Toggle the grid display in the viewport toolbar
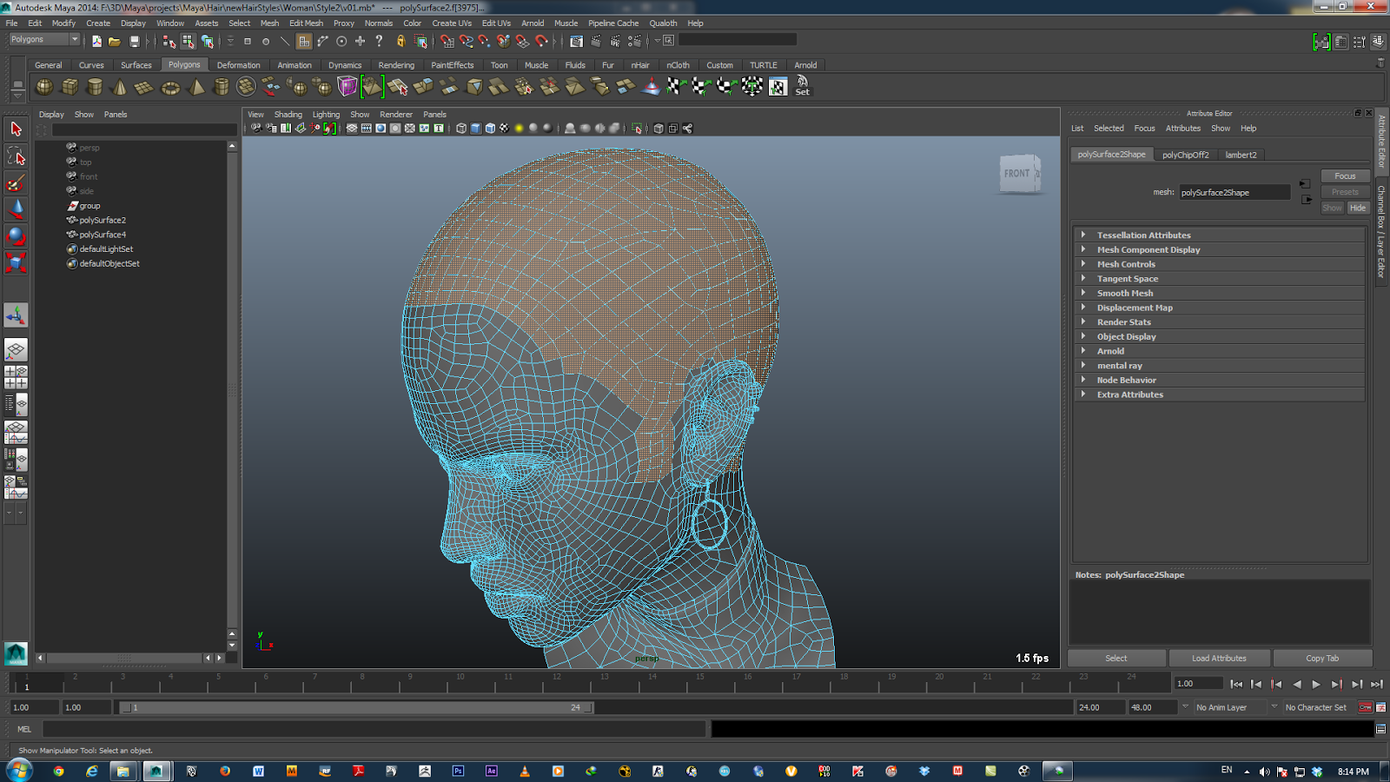 coord(352,128)
